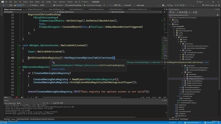Screen dimensions: 221x124
Task: Go to previous issue with the up arrow
Action: 28,97
